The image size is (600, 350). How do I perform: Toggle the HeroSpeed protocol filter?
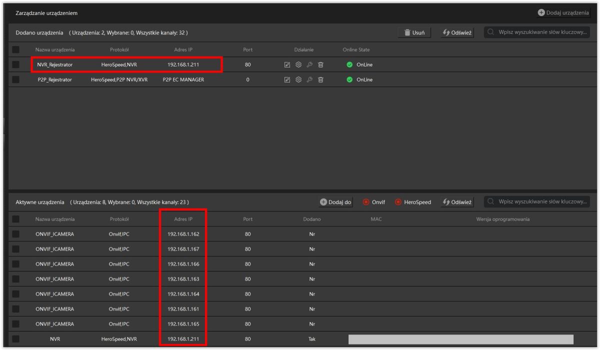(412, 202)
